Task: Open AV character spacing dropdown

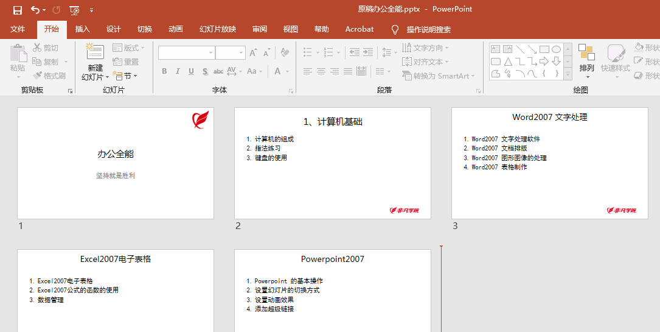Action: 234,71
